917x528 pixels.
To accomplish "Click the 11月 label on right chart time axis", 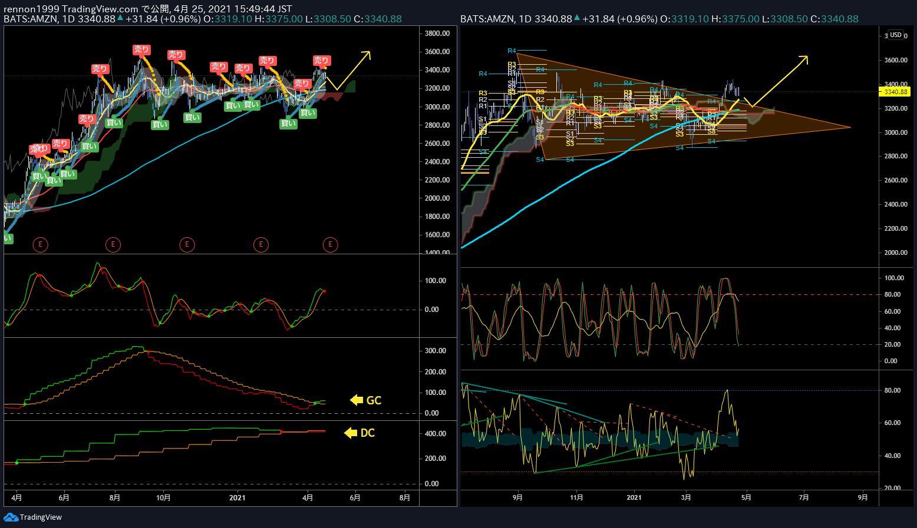I will click(576, 497).
